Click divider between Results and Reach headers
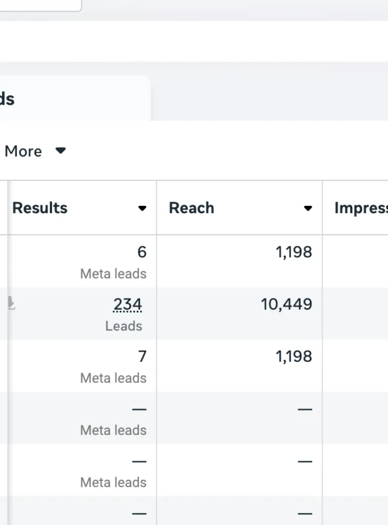The width and height of the screenshot is (388, 525). [156, 208]
